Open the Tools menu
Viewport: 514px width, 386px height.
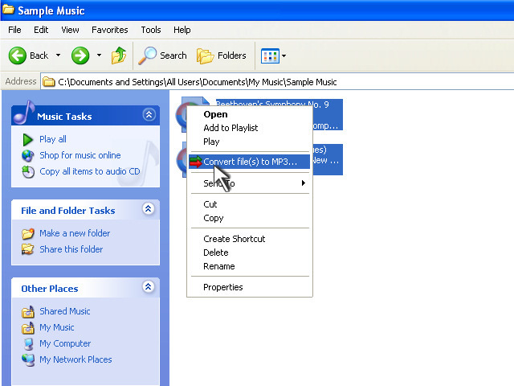[151, 30]
